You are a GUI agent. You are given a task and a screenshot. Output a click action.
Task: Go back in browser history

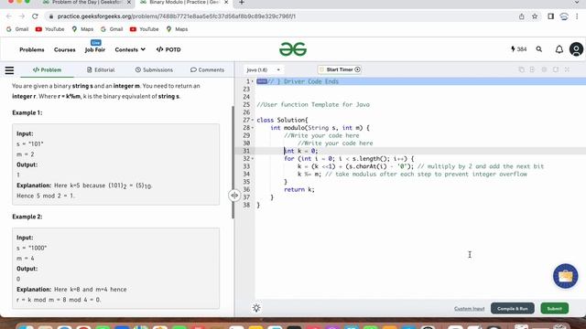click(9, 16)
